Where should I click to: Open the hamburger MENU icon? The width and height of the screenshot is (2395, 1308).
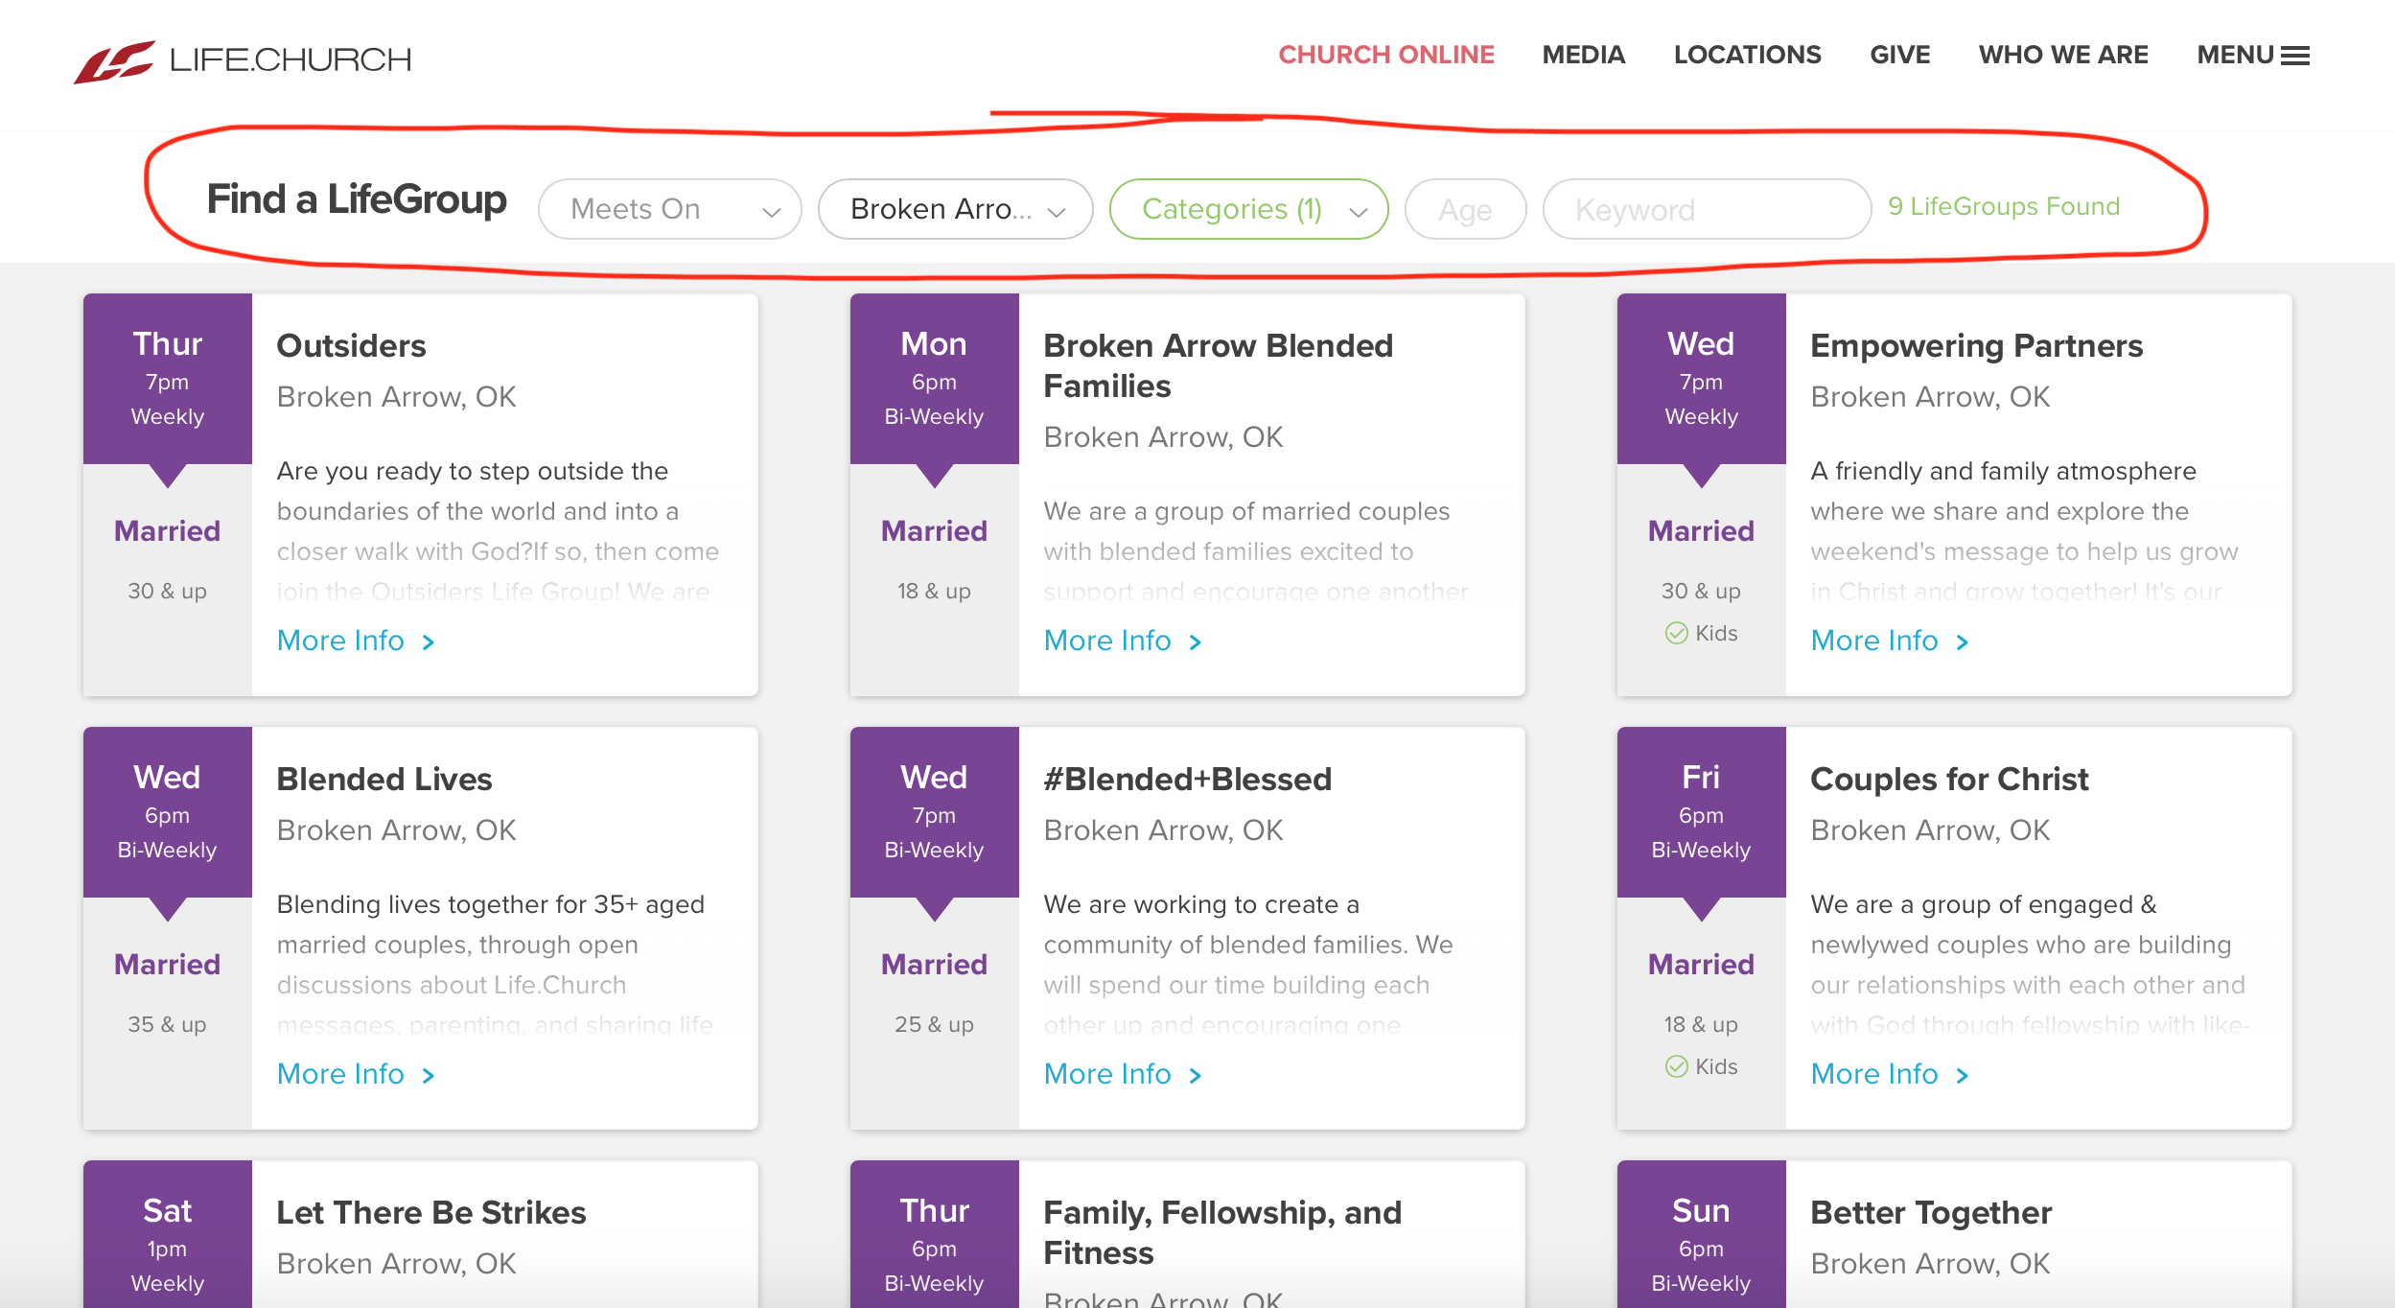click(x=2295, y=56)
